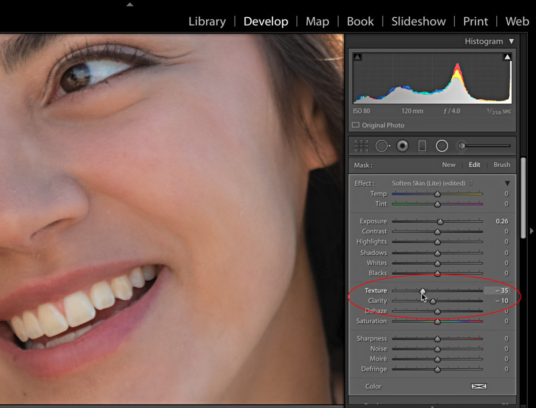Click the Defringe slider handle

[437, 370]
